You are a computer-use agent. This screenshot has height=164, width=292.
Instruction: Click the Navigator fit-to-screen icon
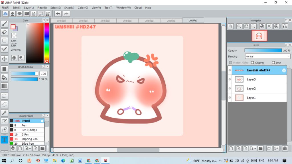pyautogui.click(x=246, y=26)
